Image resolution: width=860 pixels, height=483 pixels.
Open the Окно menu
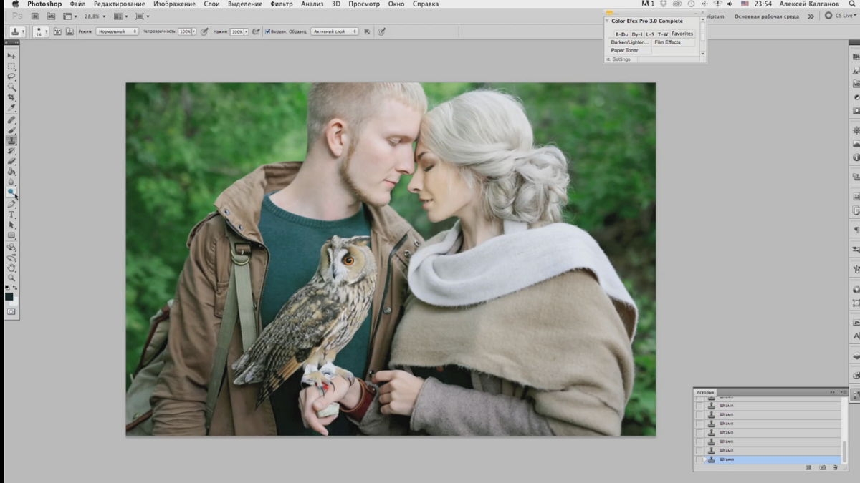click(396, 4)
